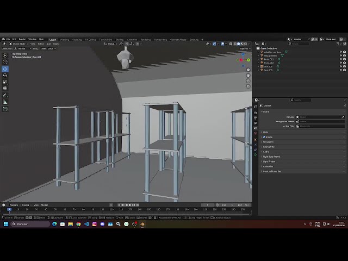Screen dimensions: 348x261
Task: Open the View Layer properties tab
Action: [x=255, y=123]
